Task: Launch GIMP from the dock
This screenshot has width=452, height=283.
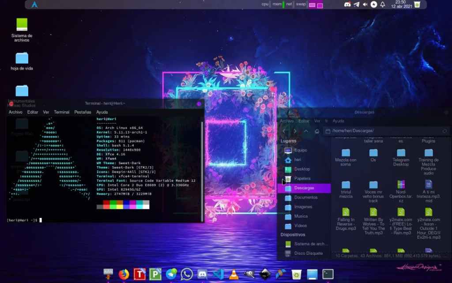Action: tap(249, 274)
